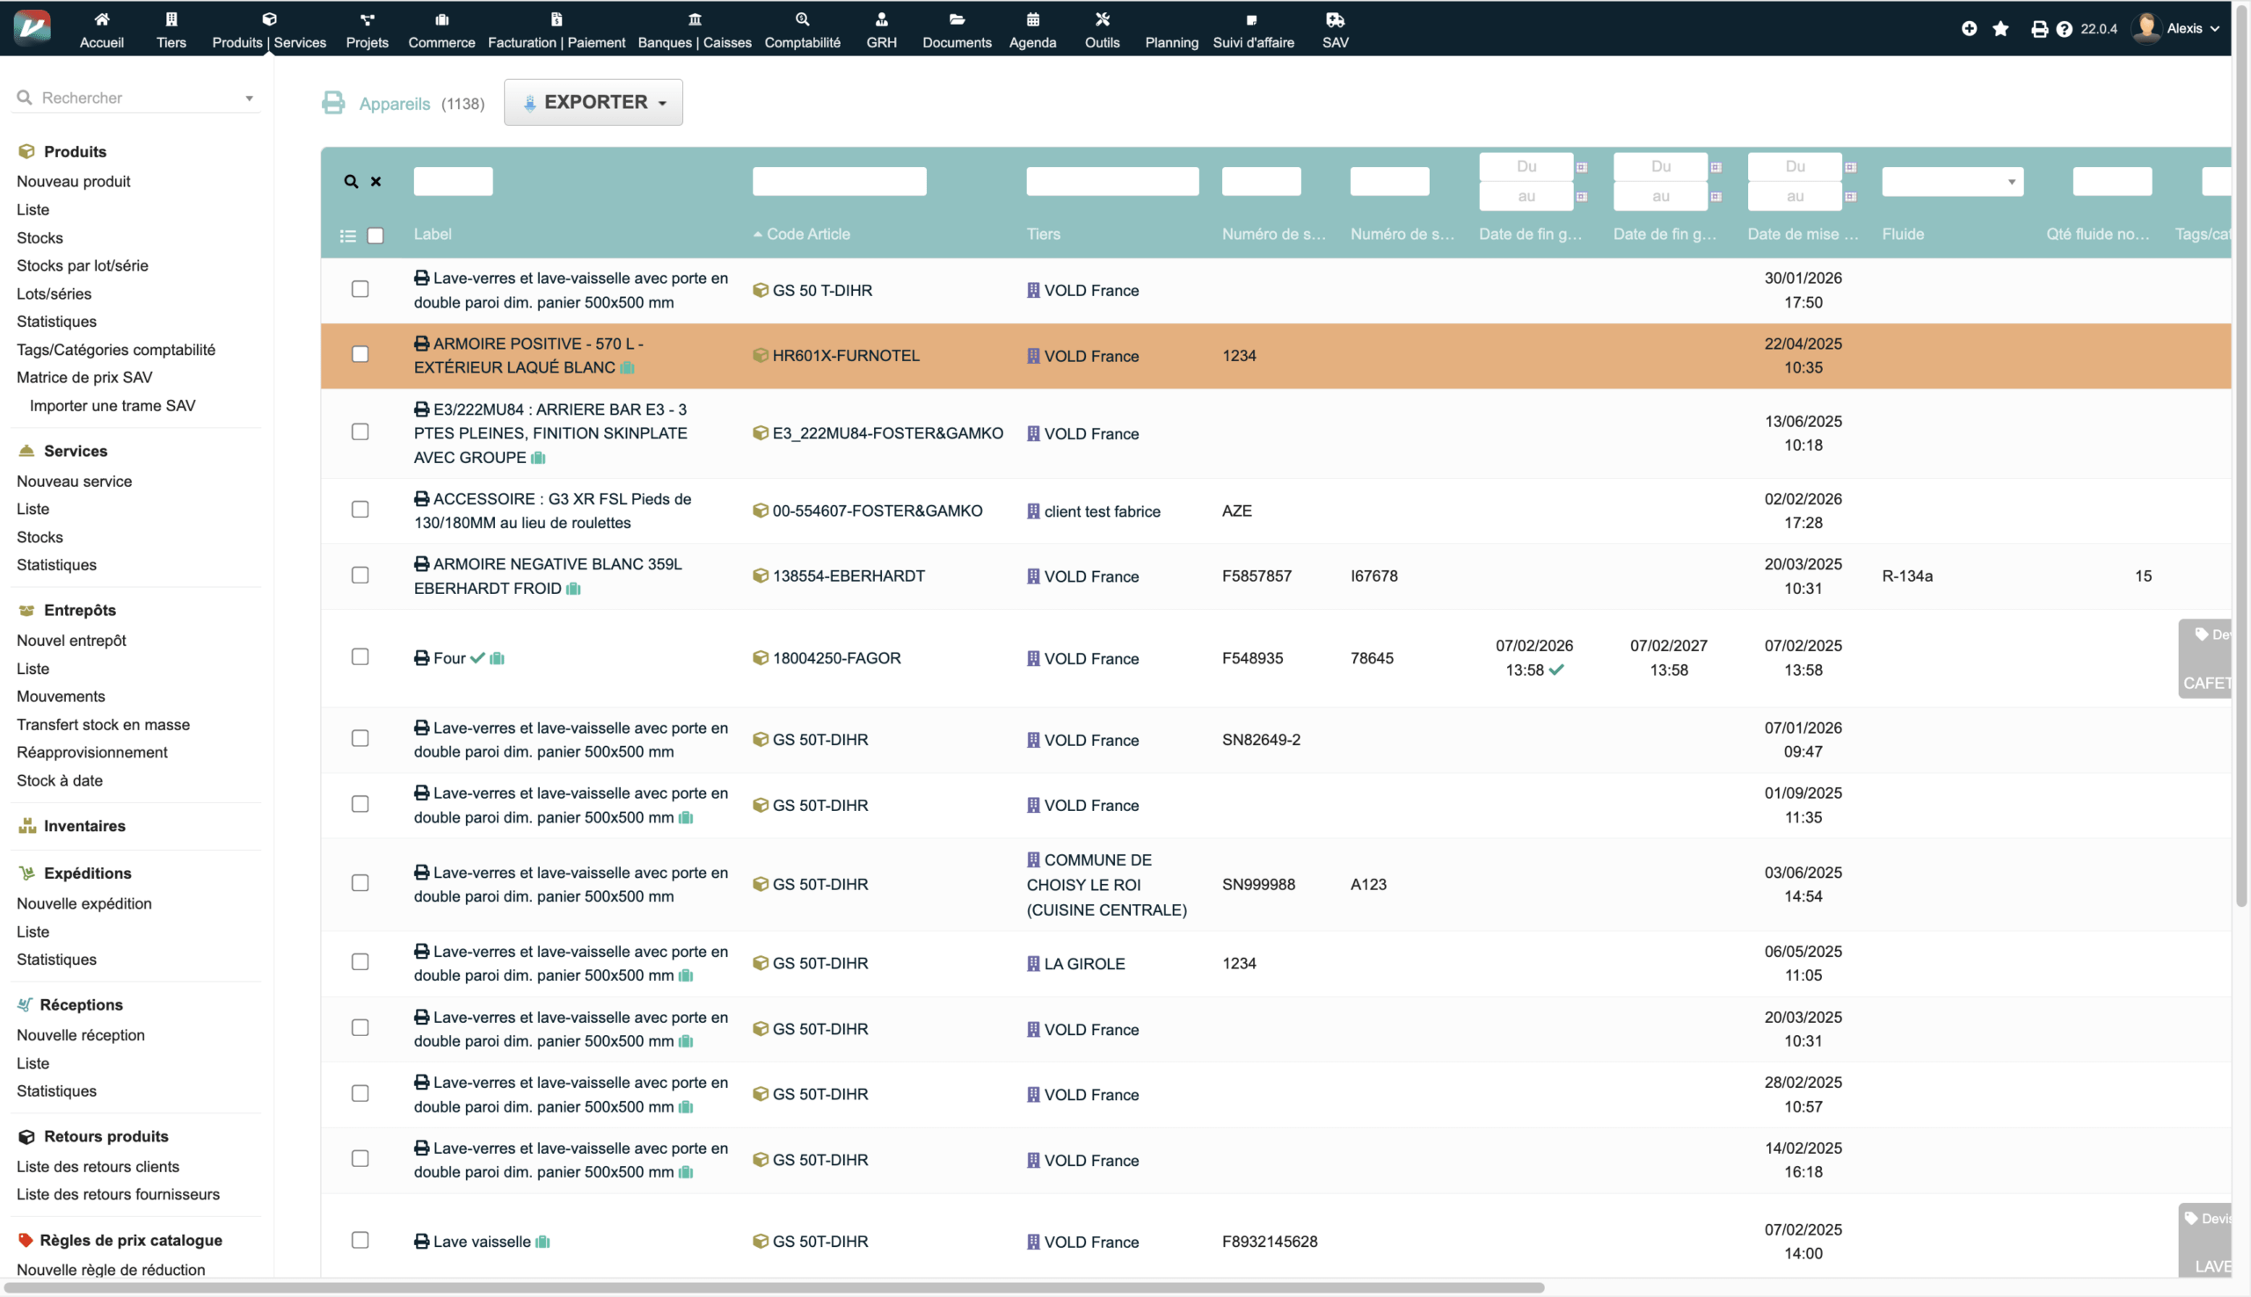2251x1297 pixels.
Task: Check the ARMOIRE POSITIVE row checkbox
Action: [x=360, y=354]
